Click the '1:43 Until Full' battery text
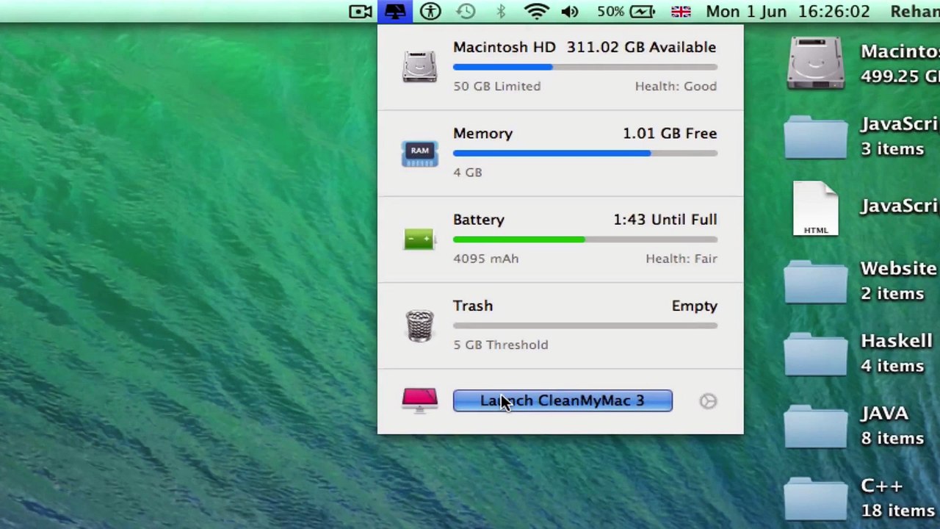This screenshot has width=940, height=529. [665, 220]
